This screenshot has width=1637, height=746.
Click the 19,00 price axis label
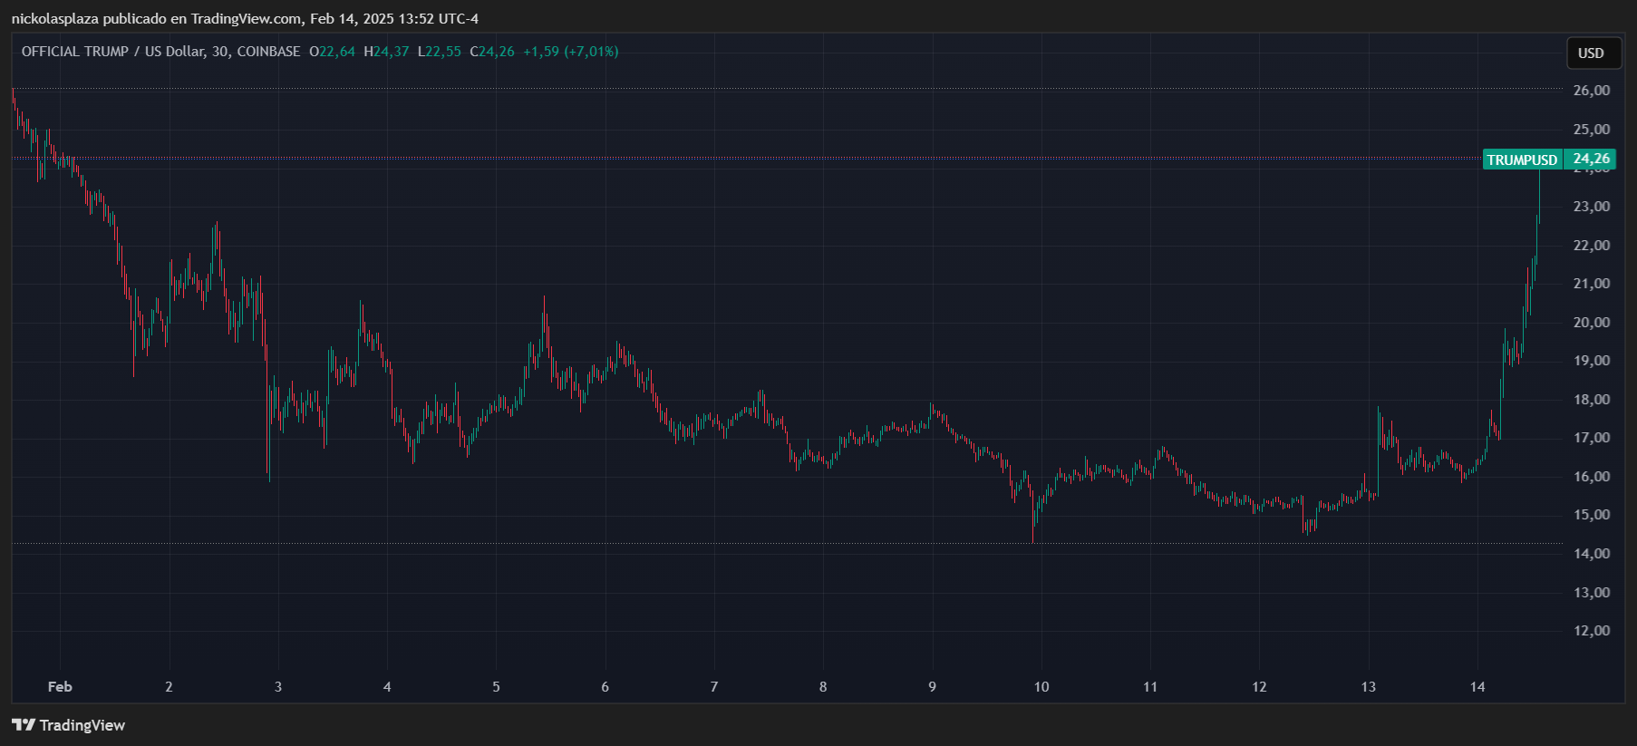coord(1592,361)
